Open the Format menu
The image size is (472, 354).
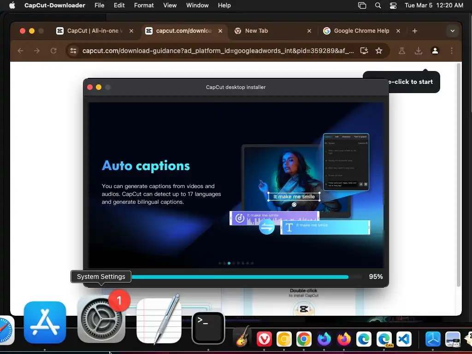[144, 5]
